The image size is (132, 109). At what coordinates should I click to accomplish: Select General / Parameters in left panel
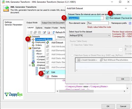pyautogui.click(x=14, y=25)
